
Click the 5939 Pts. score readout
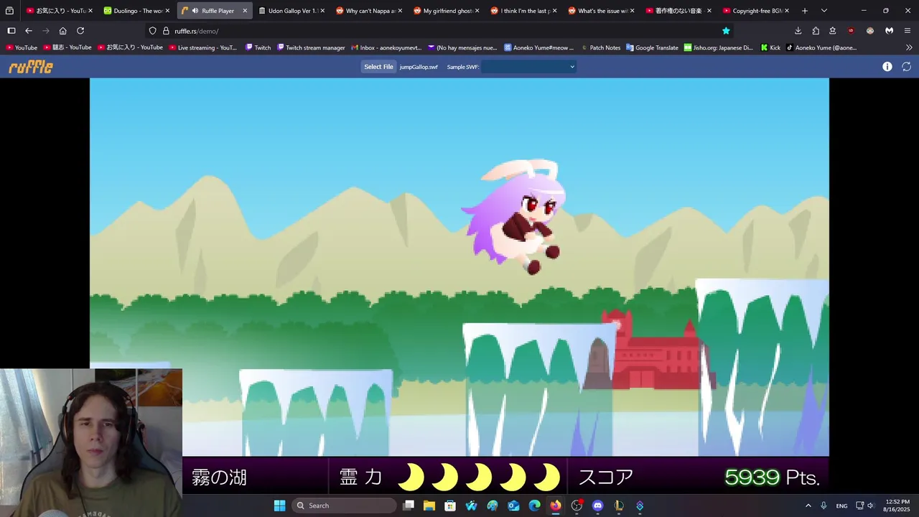click(772, 477)
